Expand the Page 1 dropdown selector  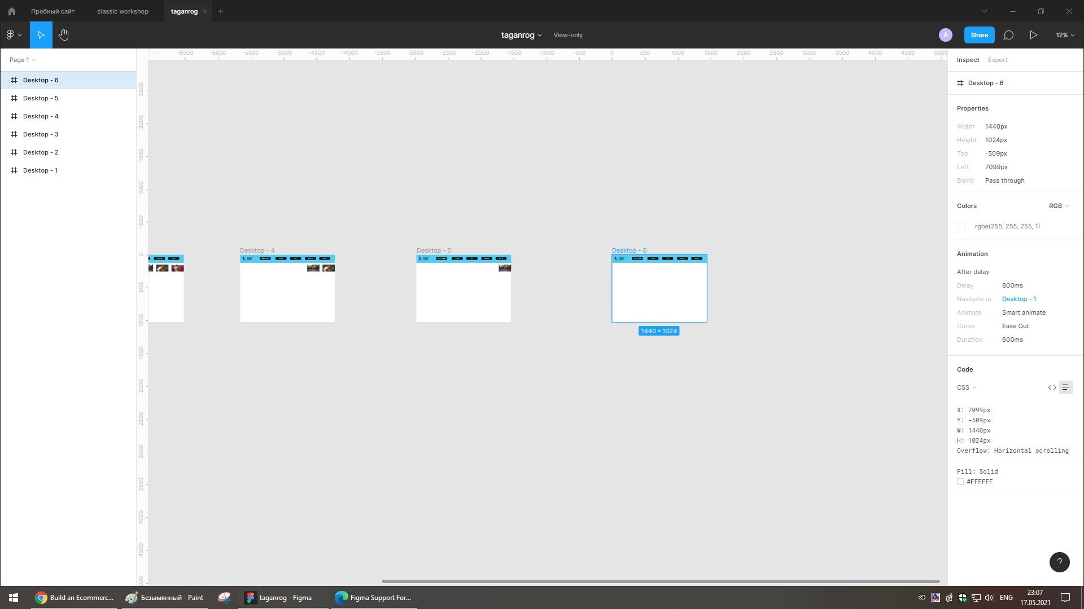[34, 59]
